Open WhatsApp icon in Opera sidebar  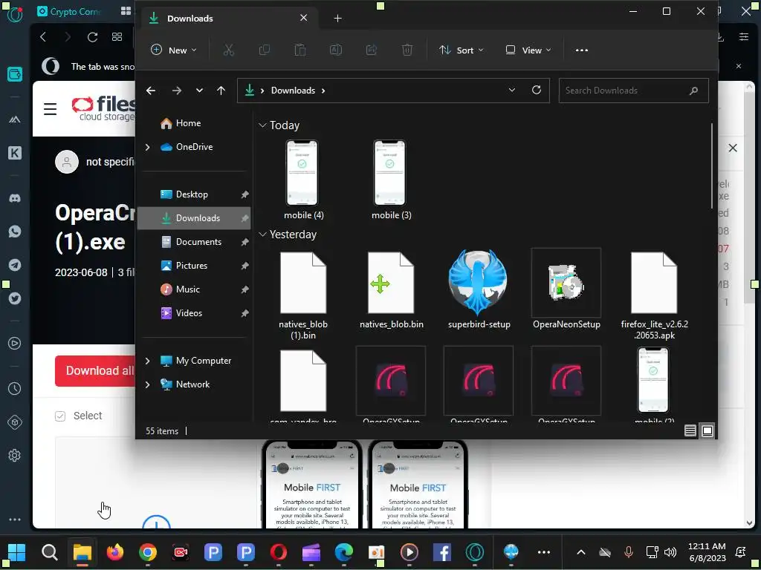(x=15, y=232)
